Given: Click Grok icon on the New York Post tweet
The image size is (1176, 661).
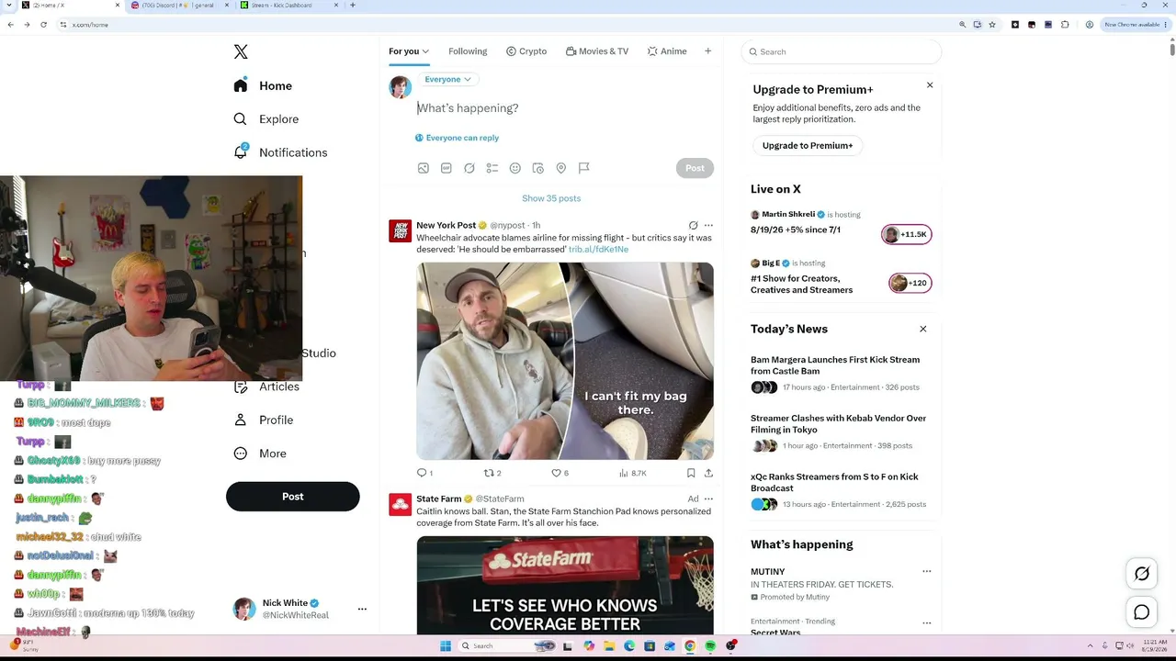Looking at the screenshot, I should click(694, 225).
